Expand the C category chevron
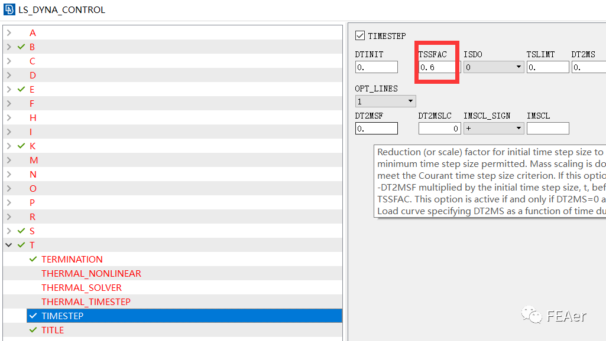This screenshot has width=606, height=341. pyautogui.click(x=9, y=61)
